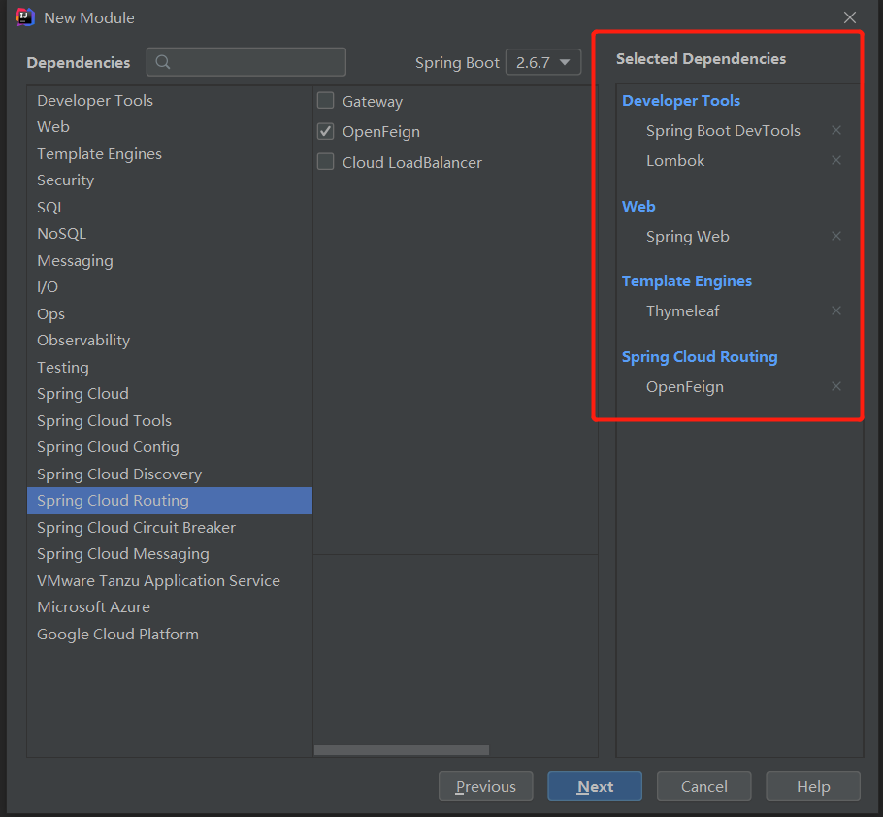Select the Template Engines category in list
The height and width of the screenshot is (817, 883).
coord(170,153)
